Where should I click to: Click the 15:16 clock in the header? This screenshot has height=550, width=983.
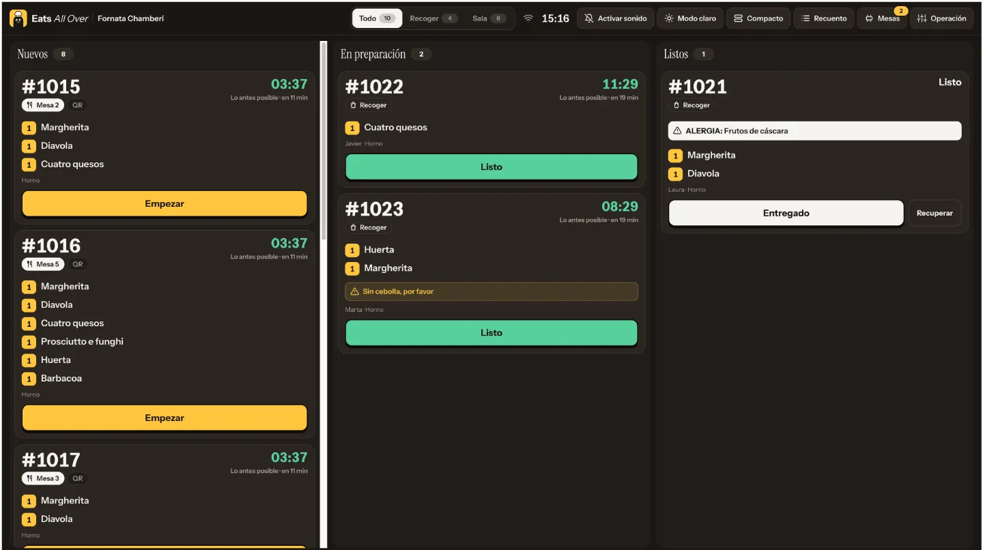point(556,18)
